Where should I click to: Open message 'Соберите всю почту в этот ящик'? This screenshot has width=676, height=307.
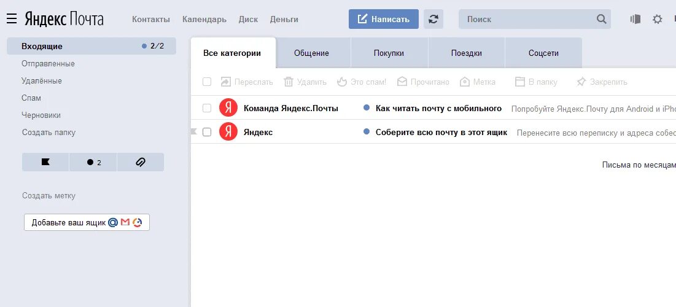(441, 132)
